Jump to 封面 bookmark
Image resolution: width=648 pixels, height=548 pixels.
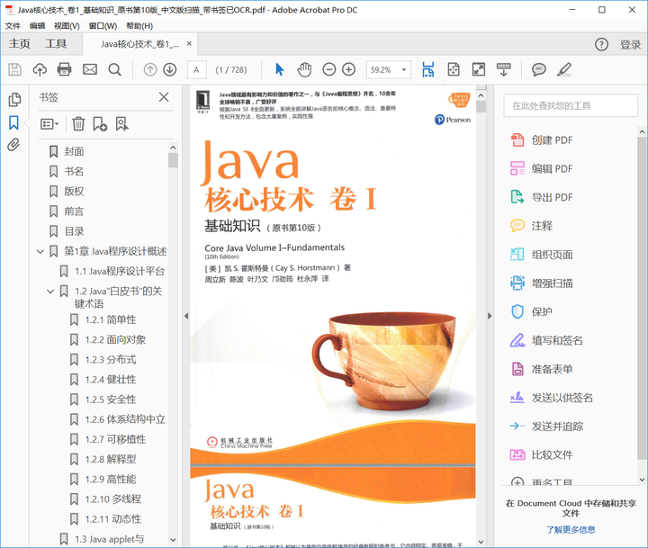click(74, 151)
